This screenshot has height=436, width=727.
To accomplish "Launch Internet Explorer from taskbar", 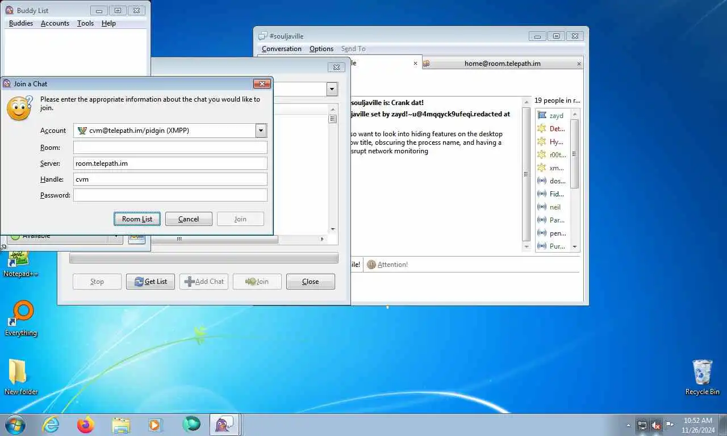I will (51, 425).
